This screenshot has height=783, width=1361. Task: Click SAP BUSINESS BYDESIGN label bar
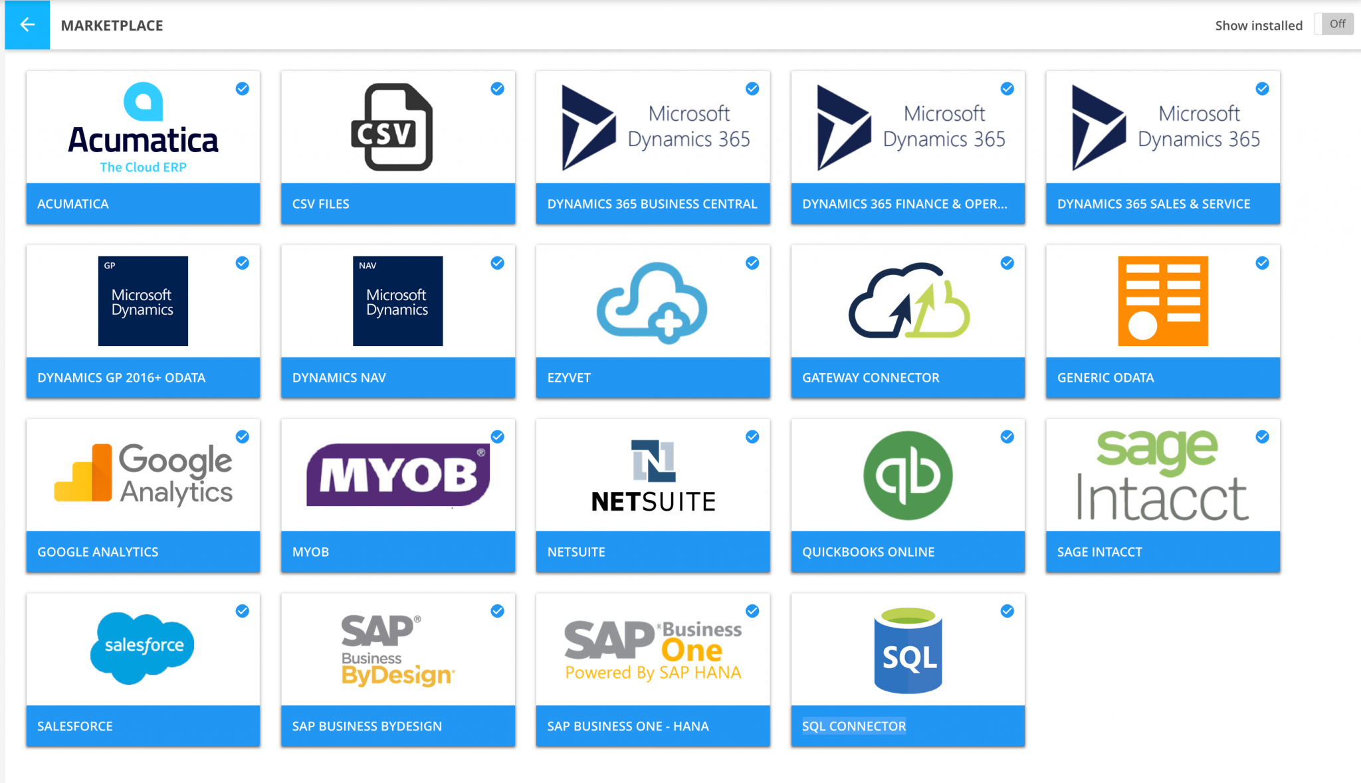(x=398, y=726)
